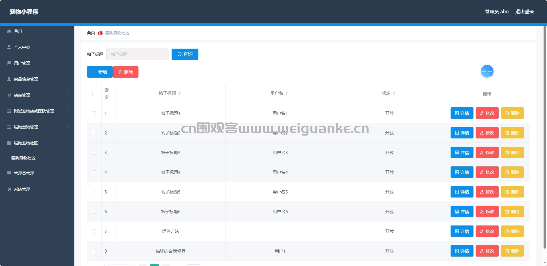
Task: Click 修改 for row 猫咪的自我修养
Action: 487,251
